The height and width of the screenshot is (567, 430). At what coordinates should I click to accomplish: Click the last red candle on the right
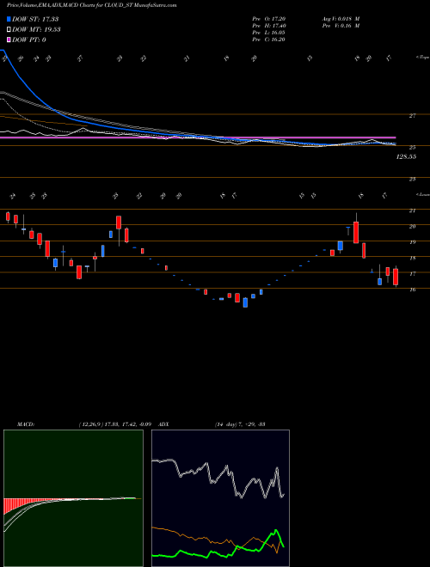click(396, 277)
